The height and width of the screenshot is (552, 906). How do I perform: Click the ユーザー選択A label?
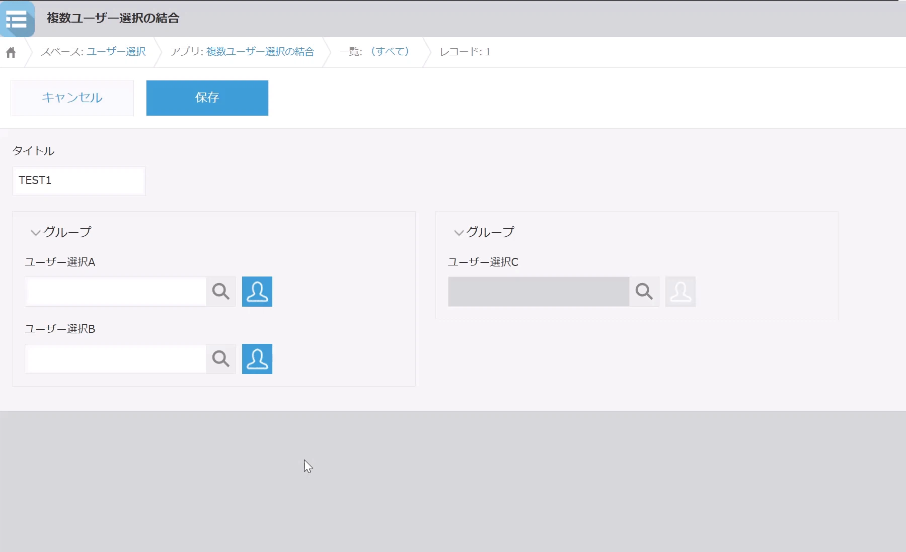click(x=60, y=262)
